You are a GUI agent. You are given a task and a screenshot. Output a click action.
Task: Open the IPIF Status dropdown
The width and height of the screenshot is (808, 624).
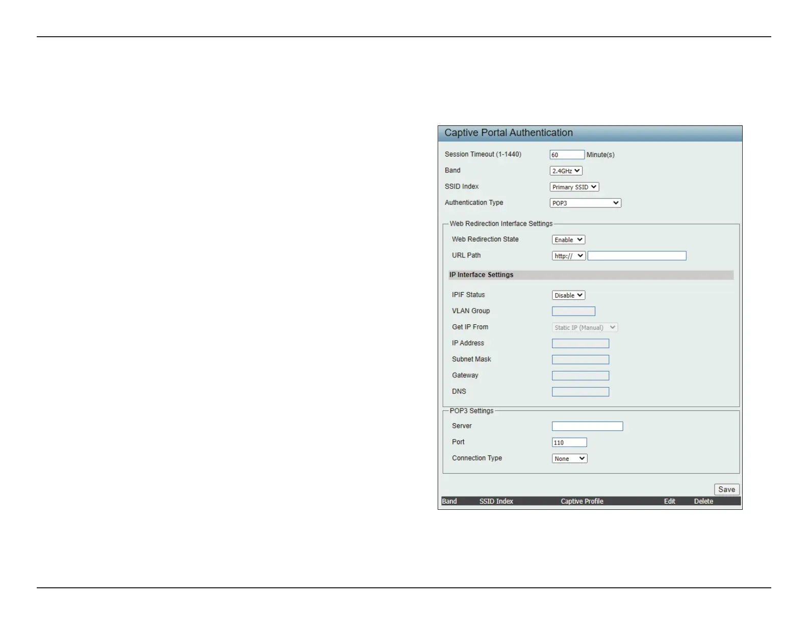pyautogui.click(x=568, y=295)
